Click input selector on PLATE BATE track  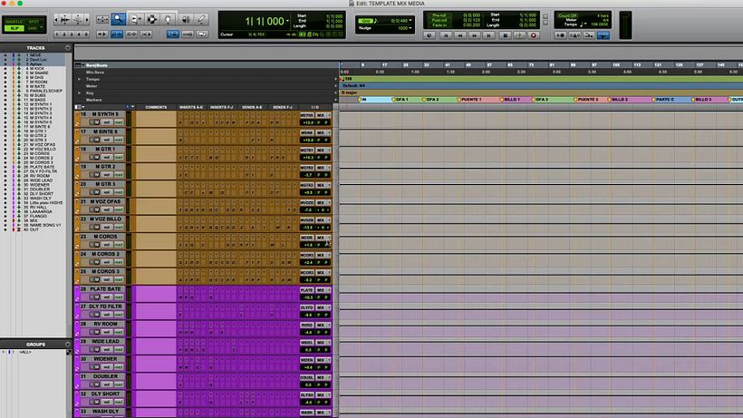[306, 290]
